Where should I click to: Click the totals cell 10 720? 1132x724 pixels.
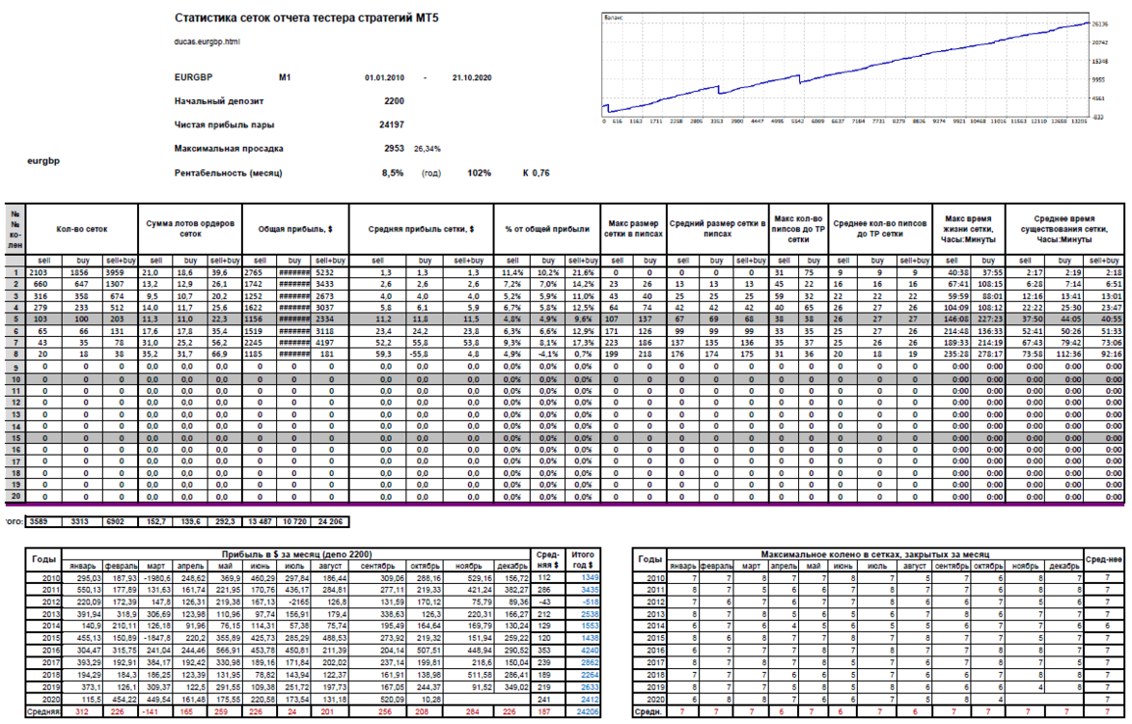294,522
